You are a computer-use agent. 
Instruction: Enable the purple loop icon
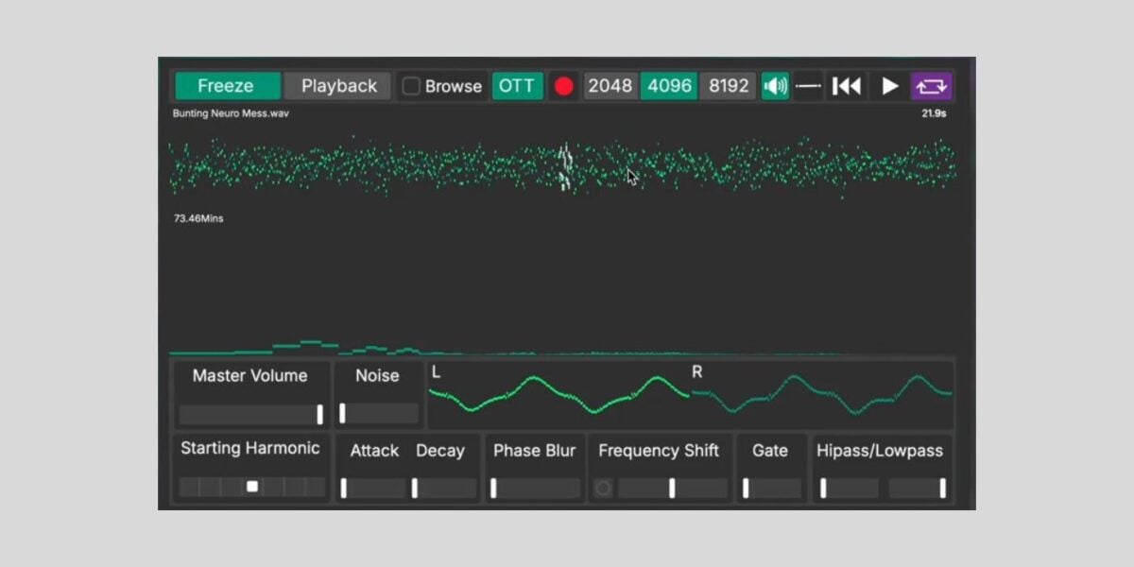tap(932, 86)
